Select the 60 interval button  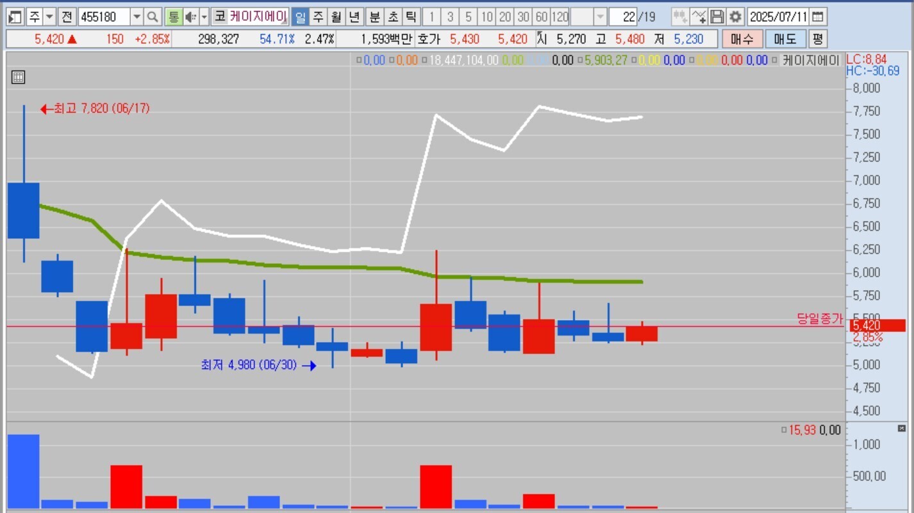542,17
